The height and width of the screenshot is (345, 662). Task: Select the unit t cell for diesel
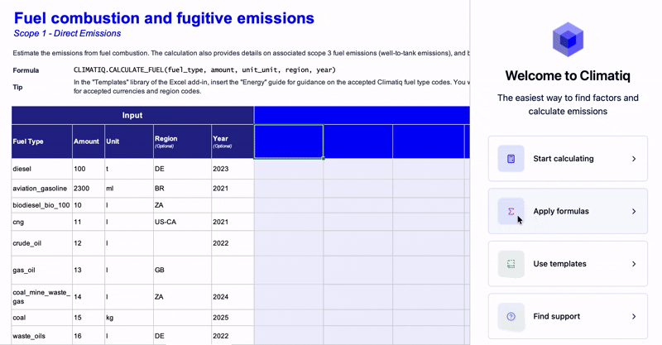pos(129,169)
